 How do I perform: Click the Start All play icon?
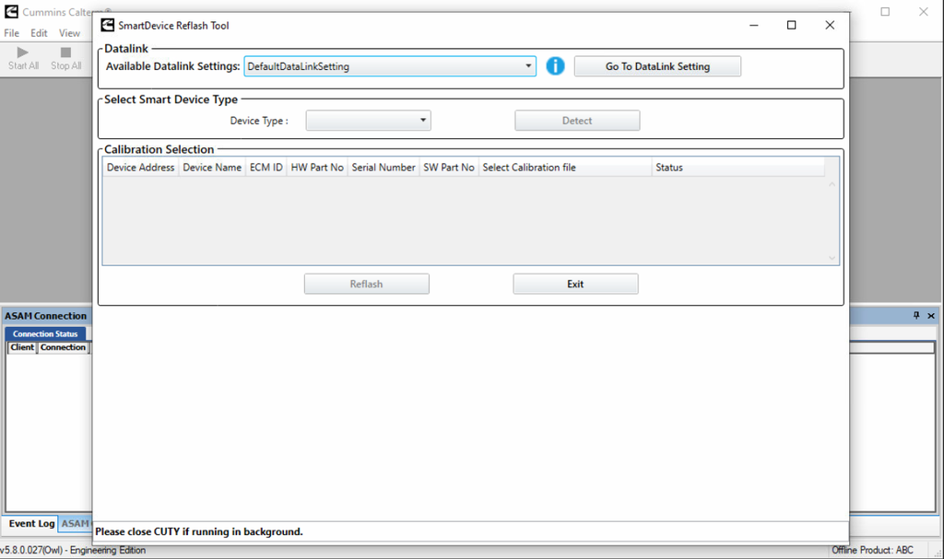tap(23, 52)
